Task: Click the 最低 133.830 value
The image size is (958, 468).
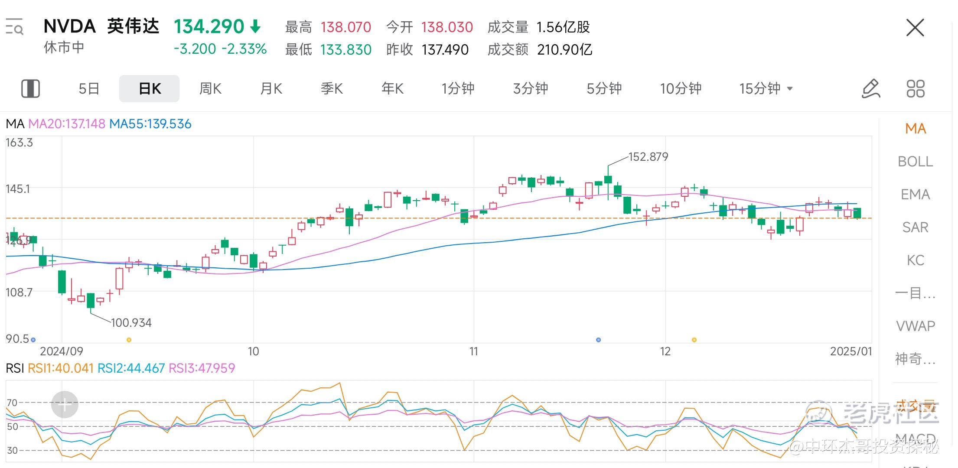Action: pos(346,50)
